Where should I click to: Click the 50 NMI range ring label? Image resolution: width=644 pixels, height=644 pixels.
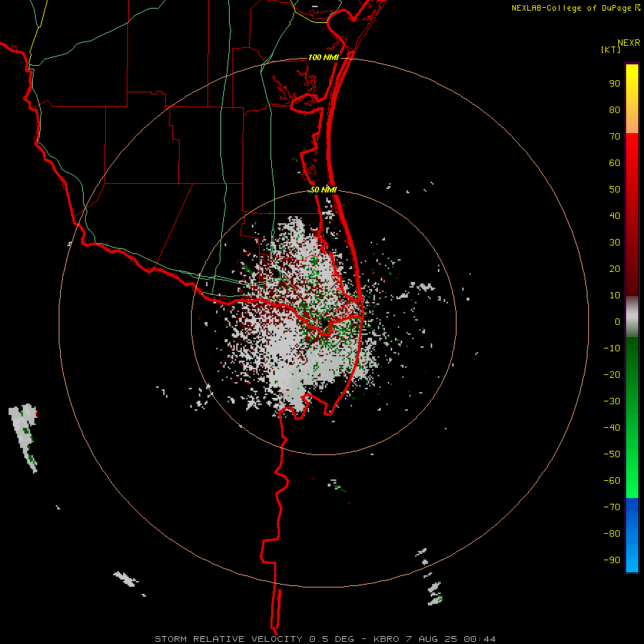323,190
